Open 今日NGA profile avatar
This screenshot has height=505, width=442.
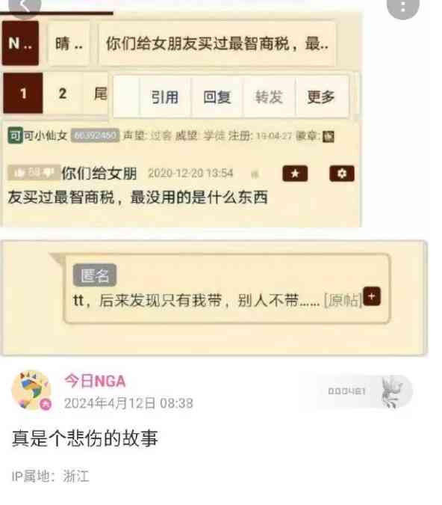pyautogui.click(x=31, y=390)
